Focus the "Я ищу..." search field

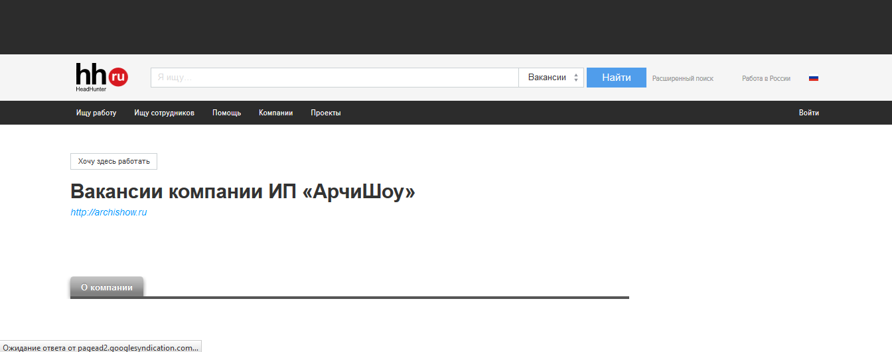click(334, 78)
